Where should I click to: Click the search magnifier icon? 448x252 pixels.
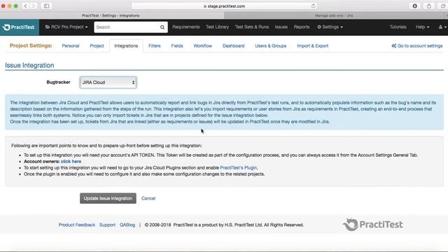click(x=162, y=27)
